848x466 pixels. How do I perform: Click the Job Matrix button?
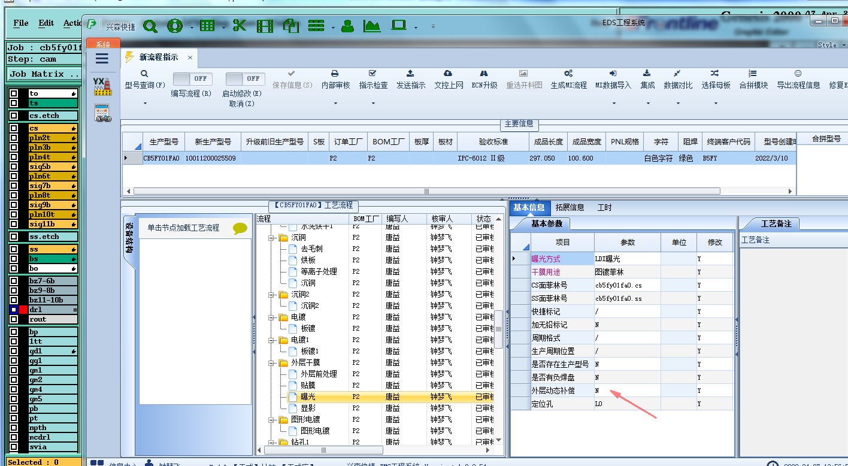tap(44, 74)
